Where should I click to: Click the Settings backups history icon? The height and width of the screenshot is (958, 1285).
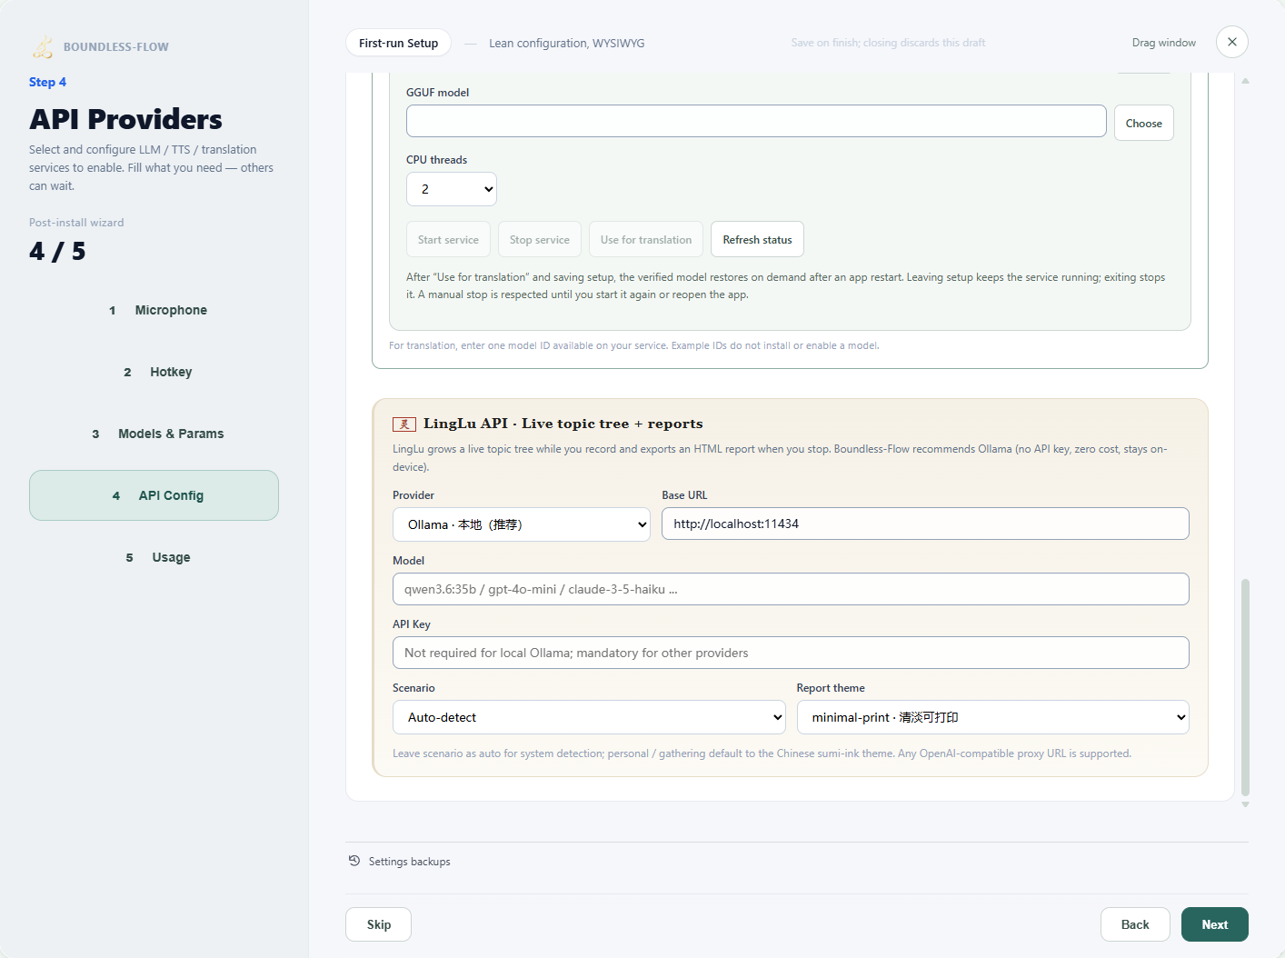(x=354, y=861)
